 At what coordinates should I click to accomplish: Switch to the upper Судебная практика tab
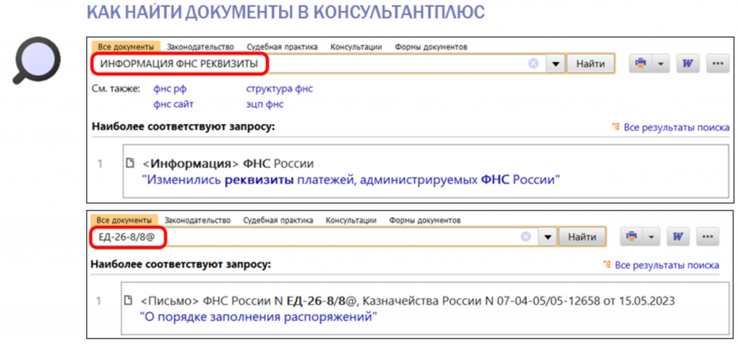click(x=282, y=47)
